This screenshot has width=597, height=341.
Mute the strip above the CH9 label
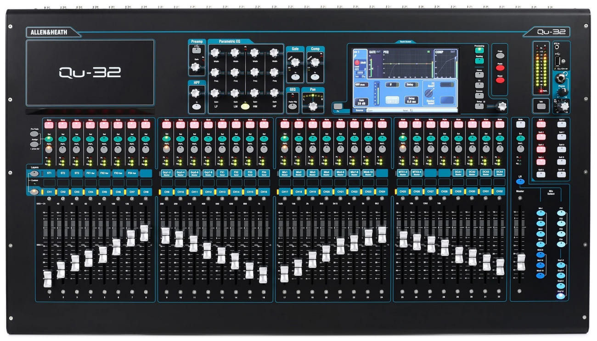(x=166, y=125)
